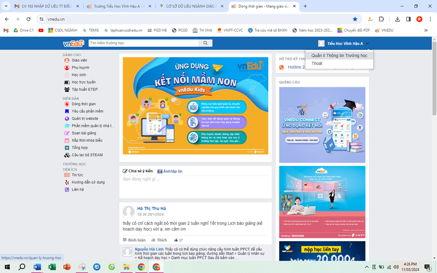Open Tin tức news icon
Viewport: 437px width, 273px height.
pyautogui.click(x=67, y=175)
